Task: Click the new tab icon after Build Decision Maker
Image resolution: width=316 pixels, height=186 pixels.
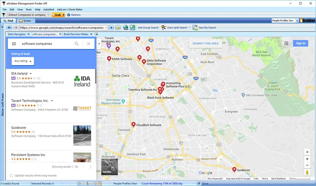Action: point(96,34)
